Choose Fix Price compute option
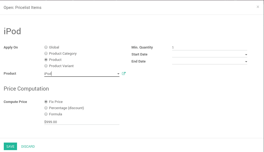 pos(46,102)
